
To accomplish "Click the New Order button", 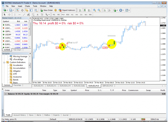I will tap(47, 10).
